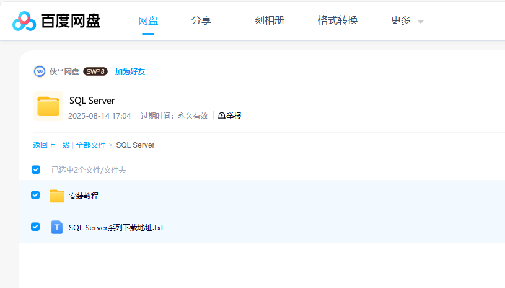Navigate to 全部文件 in breadcrumb
Viewport: 505px width, 288px height.
(91, 145)
